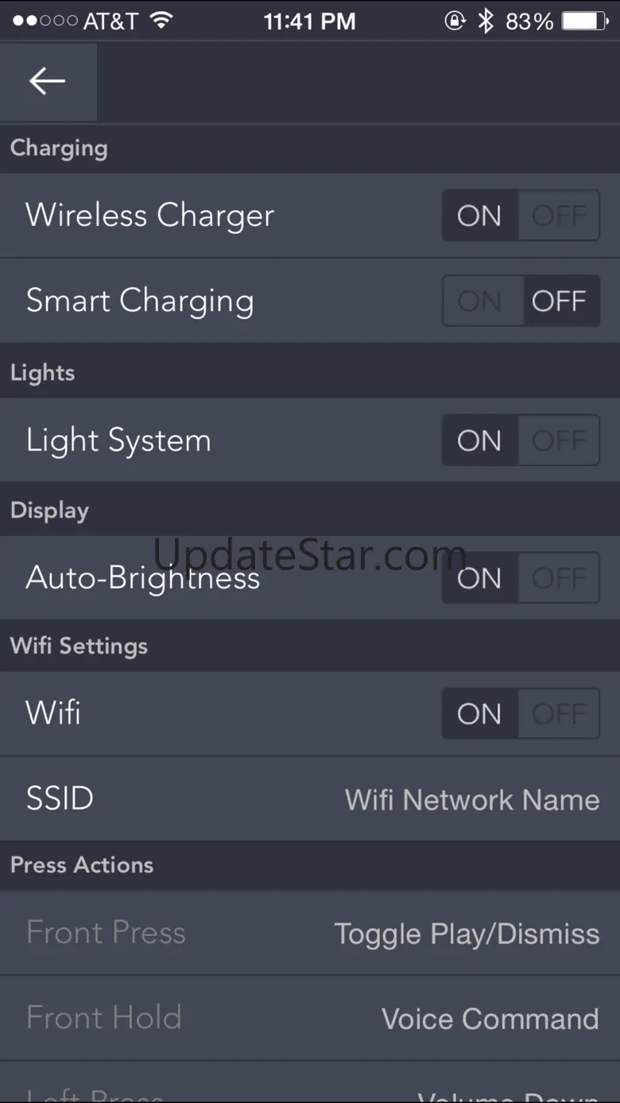This screenshot has height=1103, width=620.
Task: Select the Wifi Settings section header
Action: 79,646
